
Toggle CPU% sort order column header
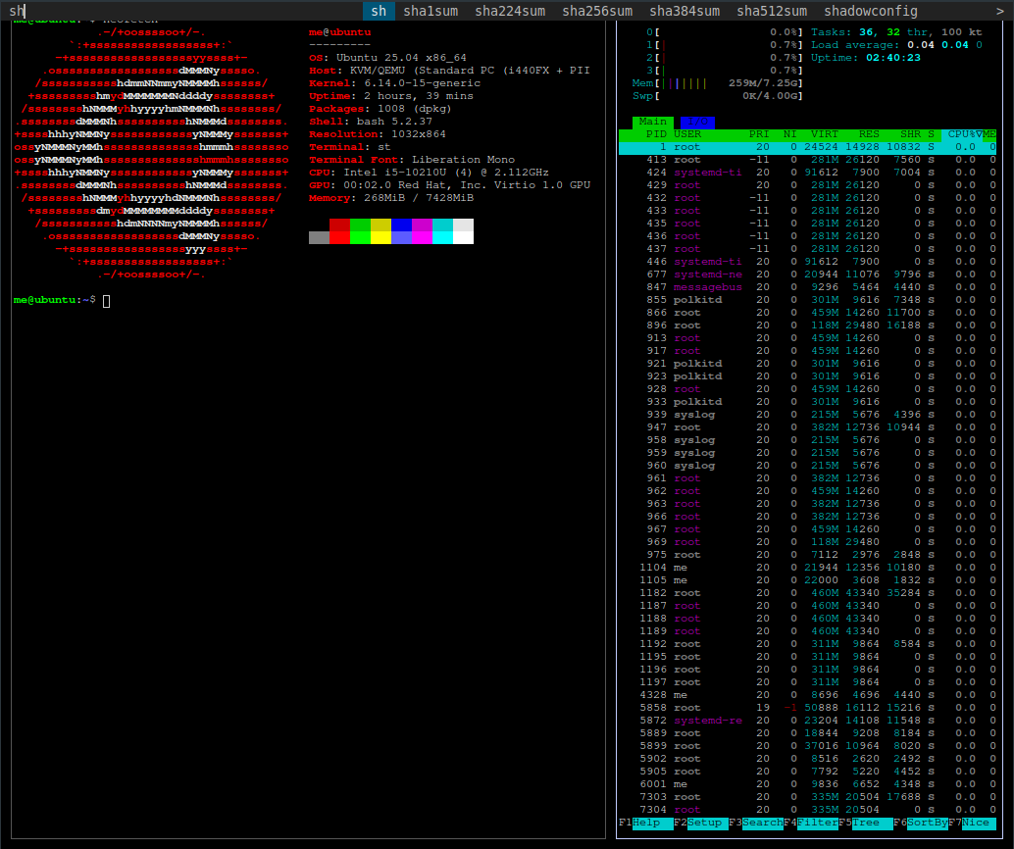pyautogui.click(x=965, y=134)
